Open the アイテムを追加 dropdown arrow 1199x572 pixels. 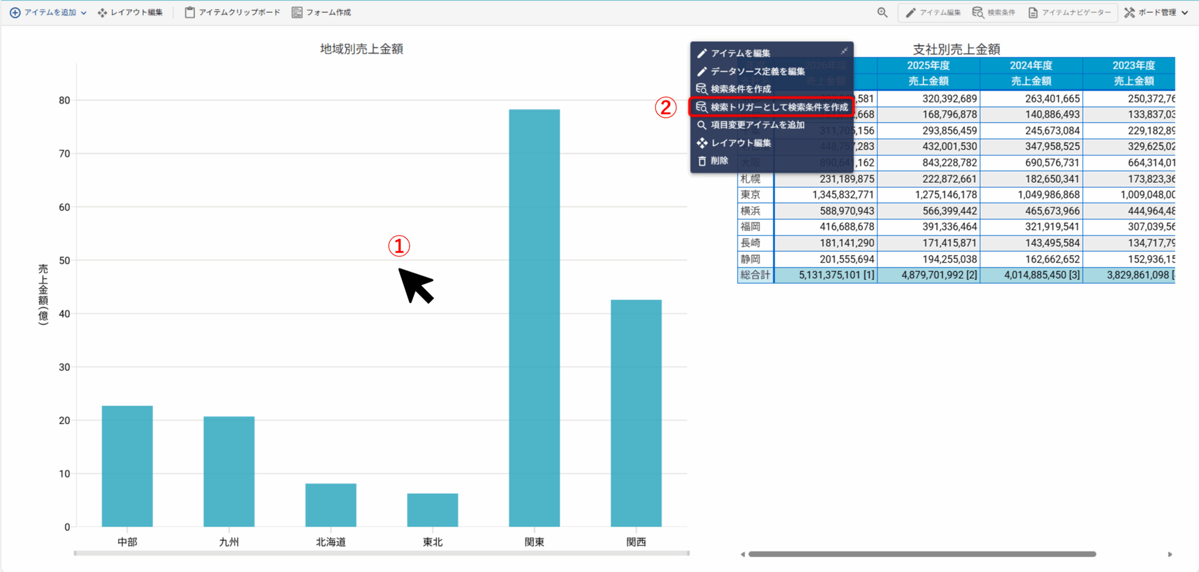click(x=85, y=12)
